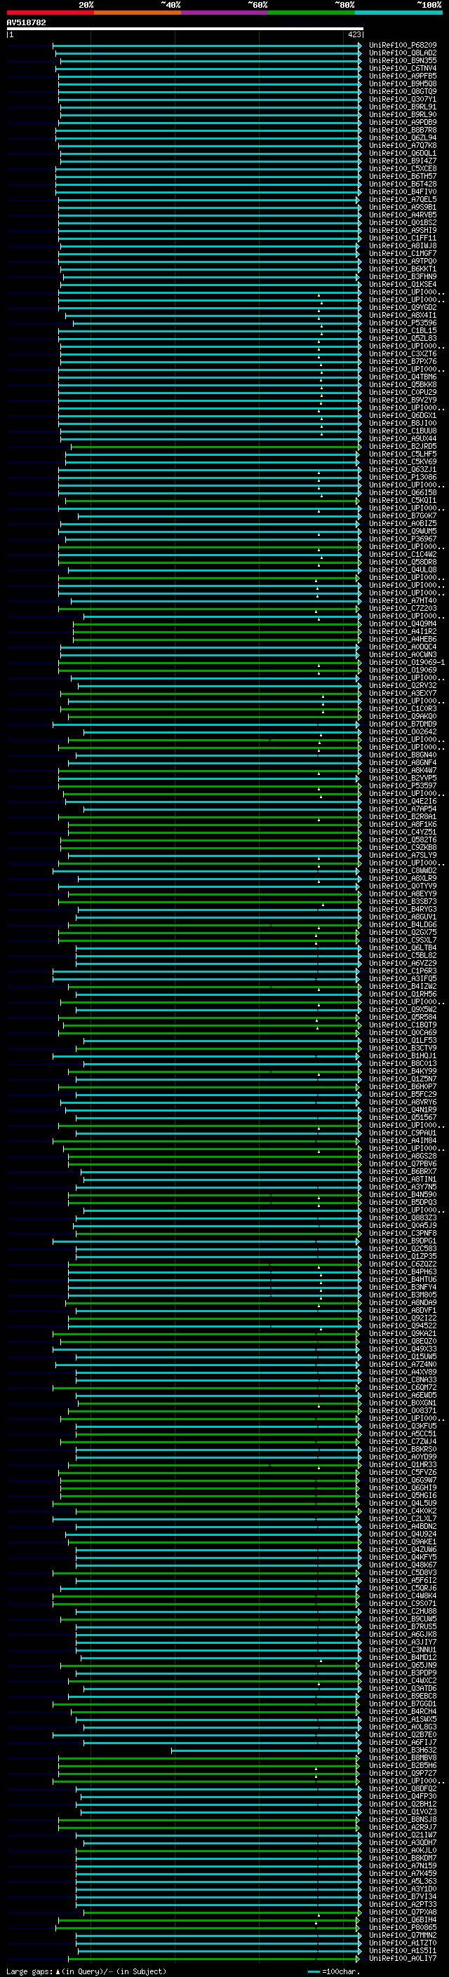Select hit label UniRef100_C1MGF7
This screenshot has width=449, height=1977.
[402, 253]
